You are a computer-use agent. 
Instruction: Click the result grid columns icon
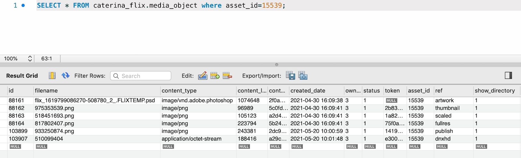(52, 76)
